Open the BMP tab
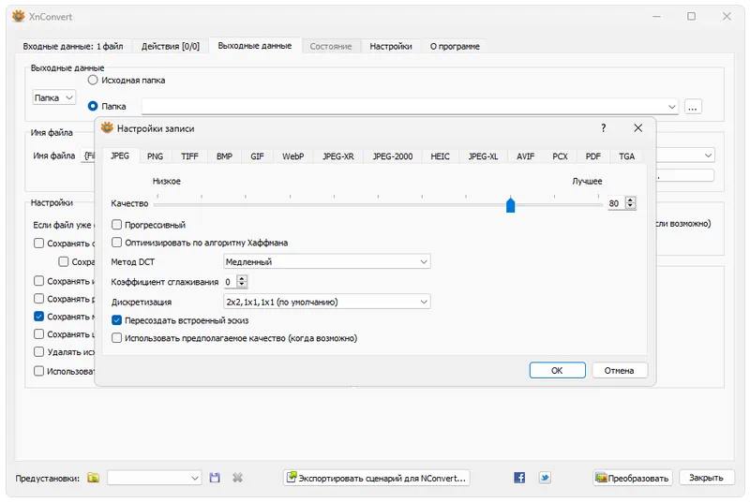Image resolution: width=750 pixels, height=503 pixels. coord(224,156)
